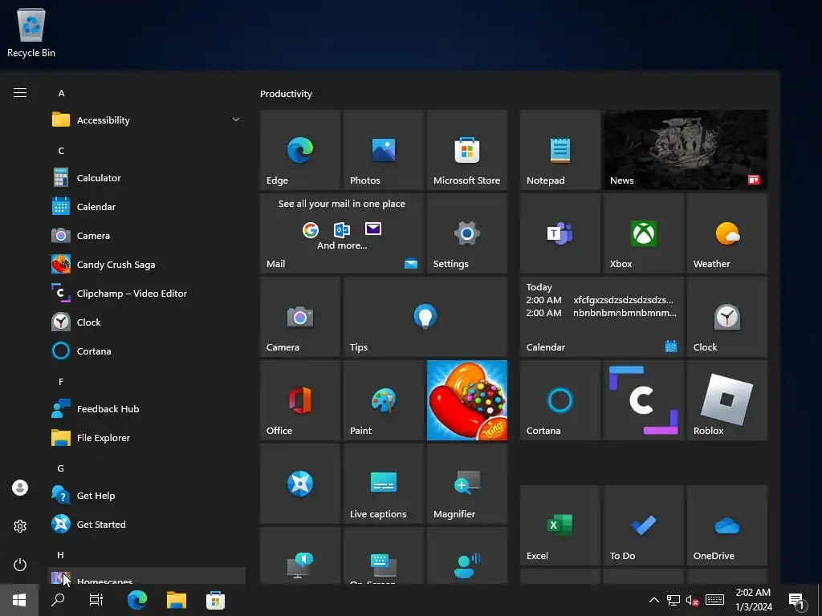Launch the Office tile
The width and height of the screenshot is (822, 616).
coord(300,400)
